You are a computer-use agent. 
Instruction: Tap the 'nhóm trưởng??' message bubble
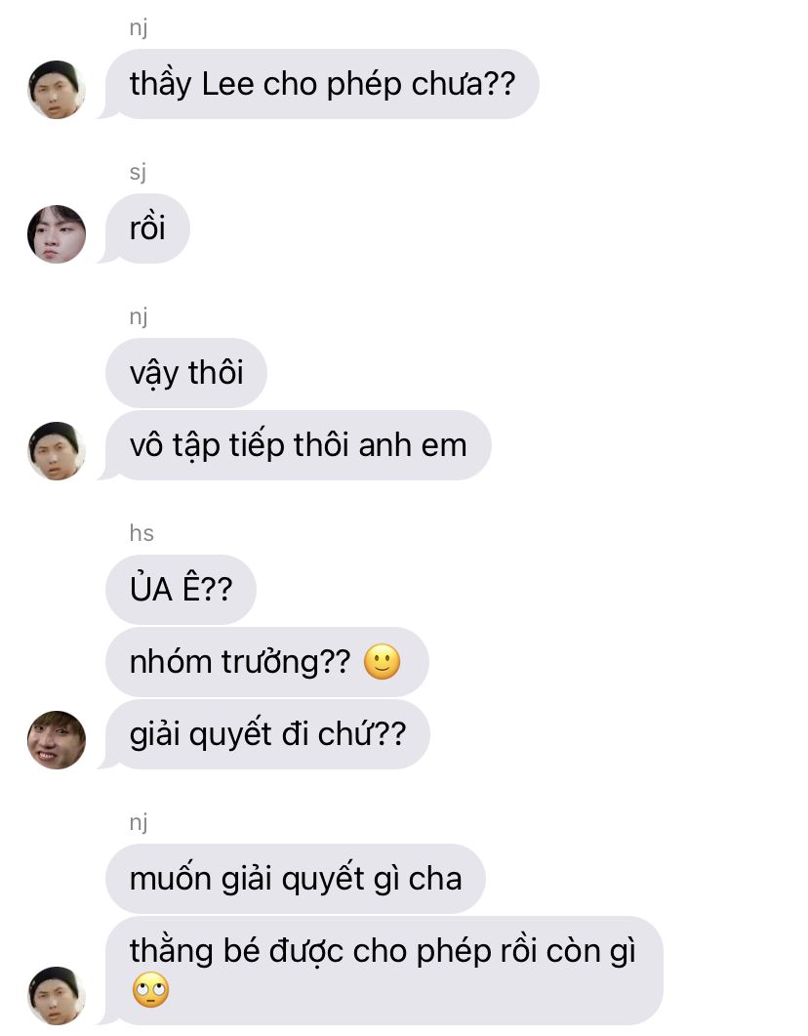click(267, 662)
